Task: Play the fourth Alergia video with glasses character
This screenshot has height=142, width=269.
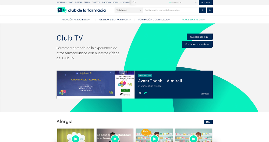Action: coord(193,139)
